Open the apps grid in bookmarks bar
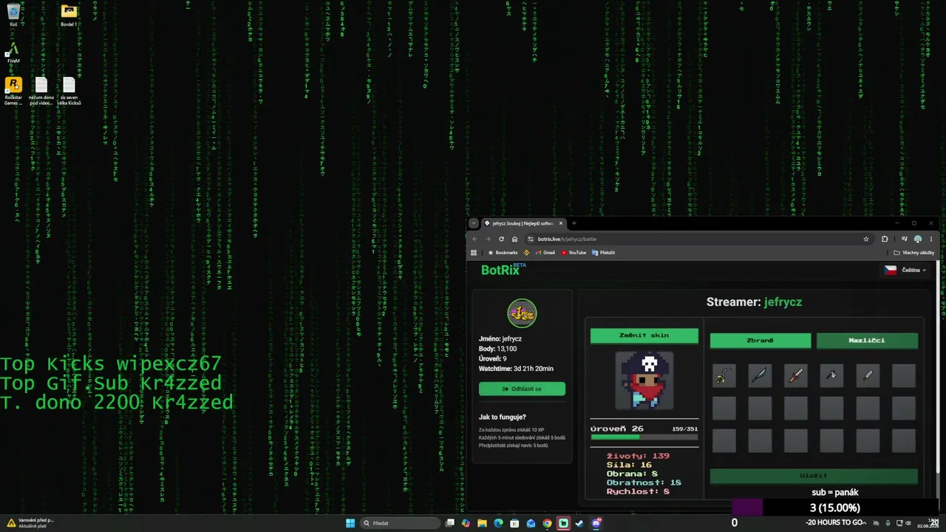946x532 pixels. [x=474, y=253]
